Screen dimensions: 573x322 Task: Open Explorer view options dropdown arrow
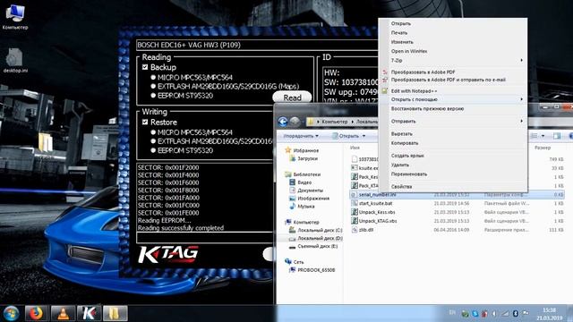543,136
